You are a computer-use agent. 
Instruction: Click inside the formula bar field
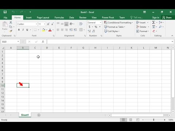tap(109, 41)
